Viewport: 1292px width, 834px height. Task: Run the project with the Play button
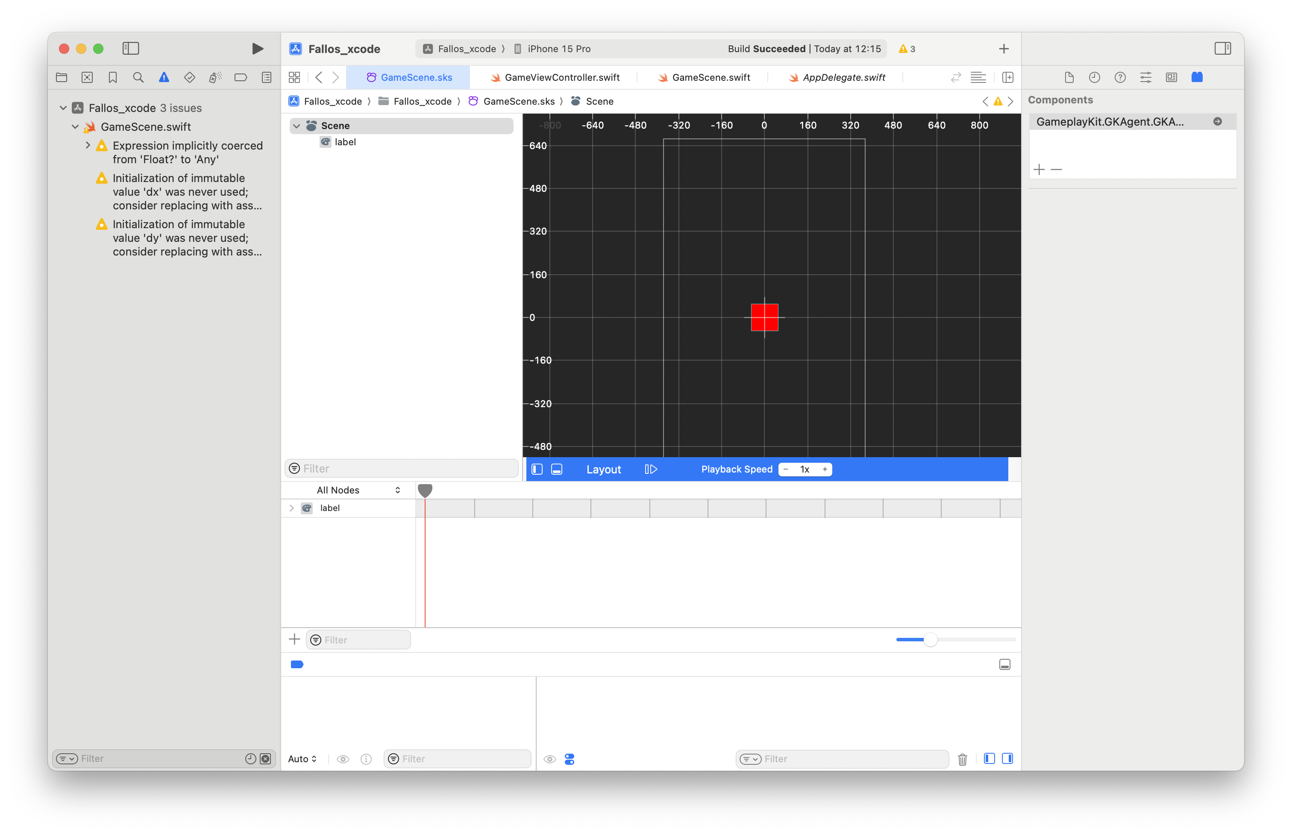(258, 49)
